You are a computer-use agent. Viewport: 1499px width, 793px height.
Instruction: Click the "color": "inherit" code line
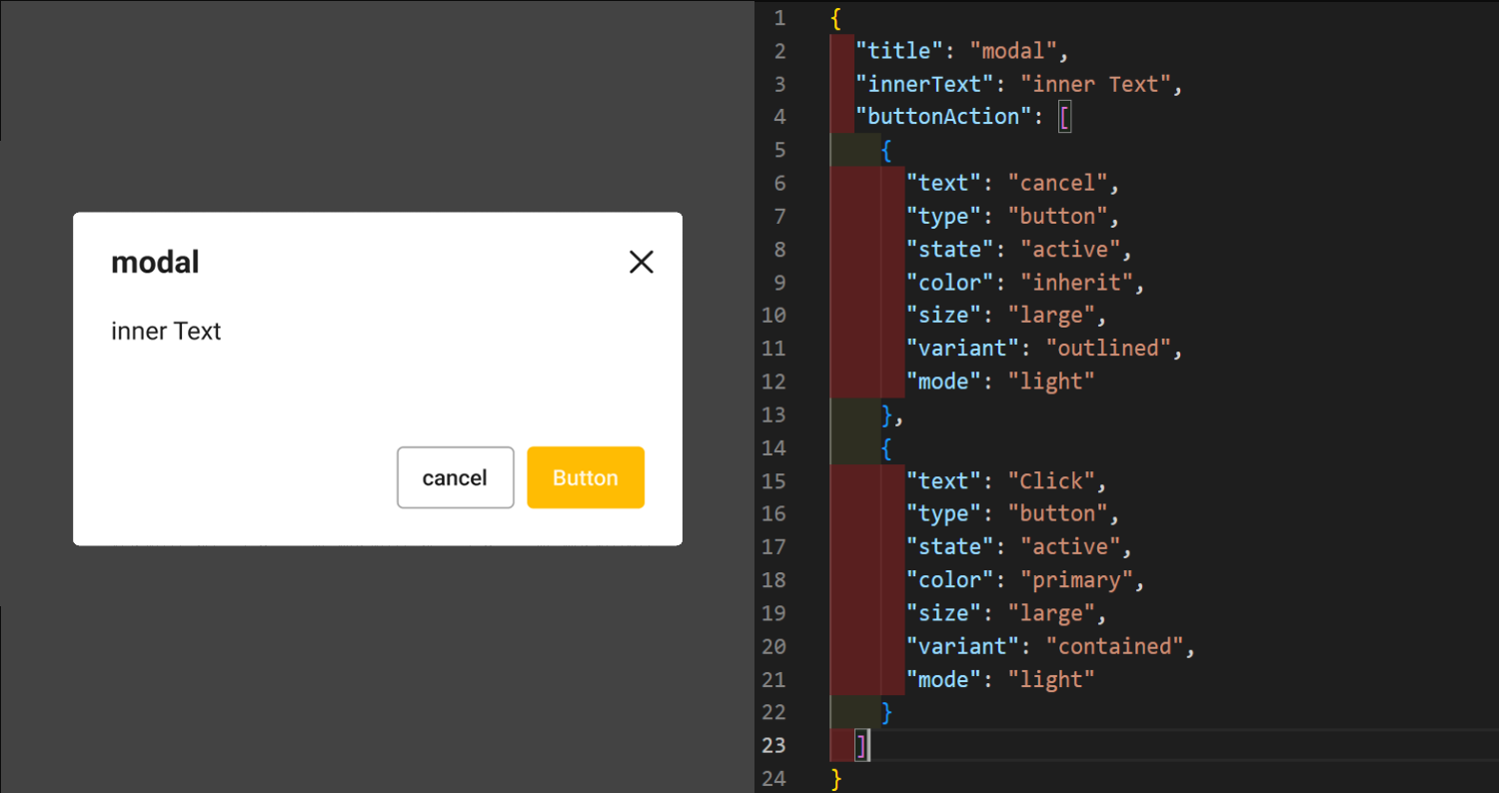(1025, 282)
